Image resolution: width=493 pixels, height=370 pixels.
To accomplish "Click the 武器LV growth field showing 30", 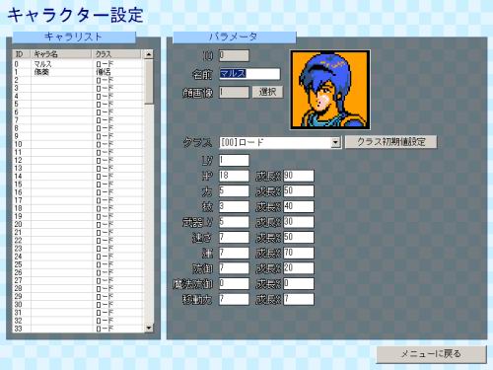I will pos(299,222).
